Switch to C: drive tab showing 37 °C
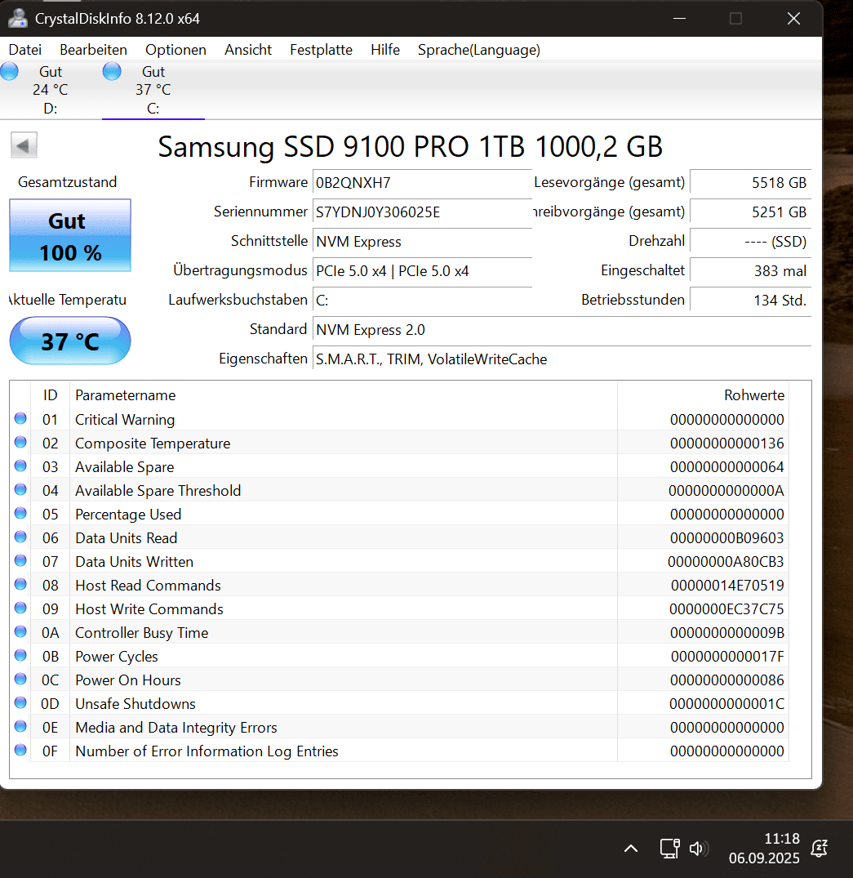Screen dimensions: 853x878 [153, 90]
